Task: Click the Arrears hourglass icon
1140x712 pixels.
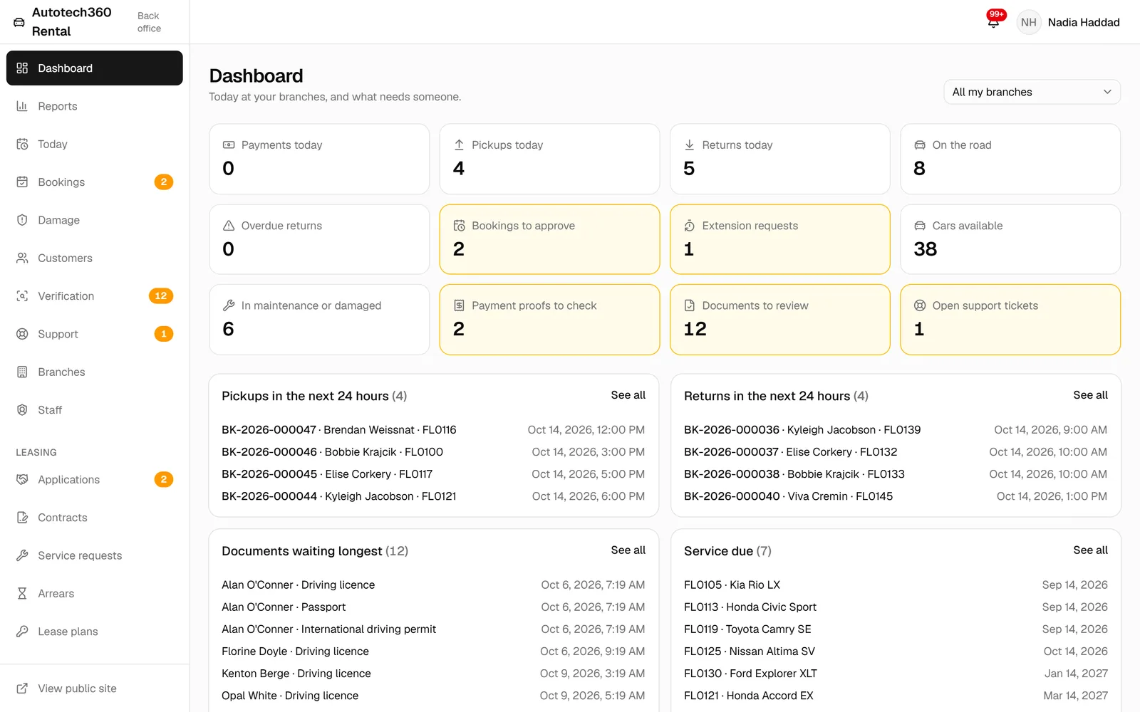Action: point(22,594)
